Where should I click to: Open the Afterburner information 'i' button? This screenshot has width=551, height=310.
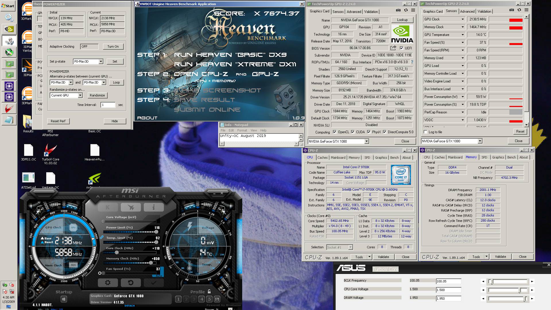click(x=154, y=207)
